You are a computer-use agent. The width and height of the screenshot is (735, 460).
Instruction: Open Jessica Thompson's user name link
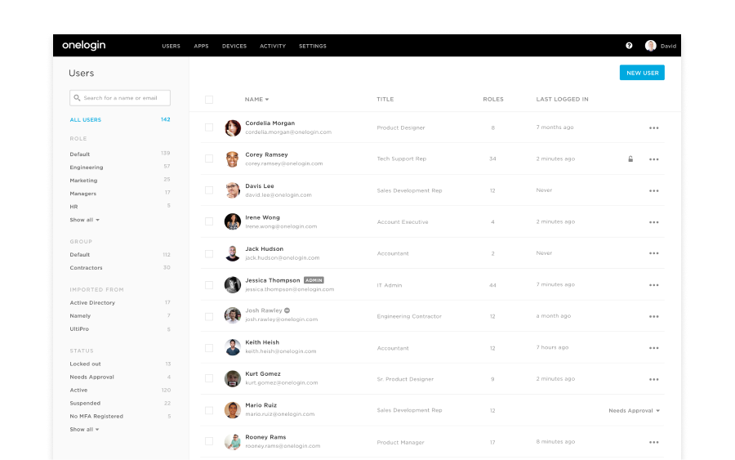click(x=272, y=280)
